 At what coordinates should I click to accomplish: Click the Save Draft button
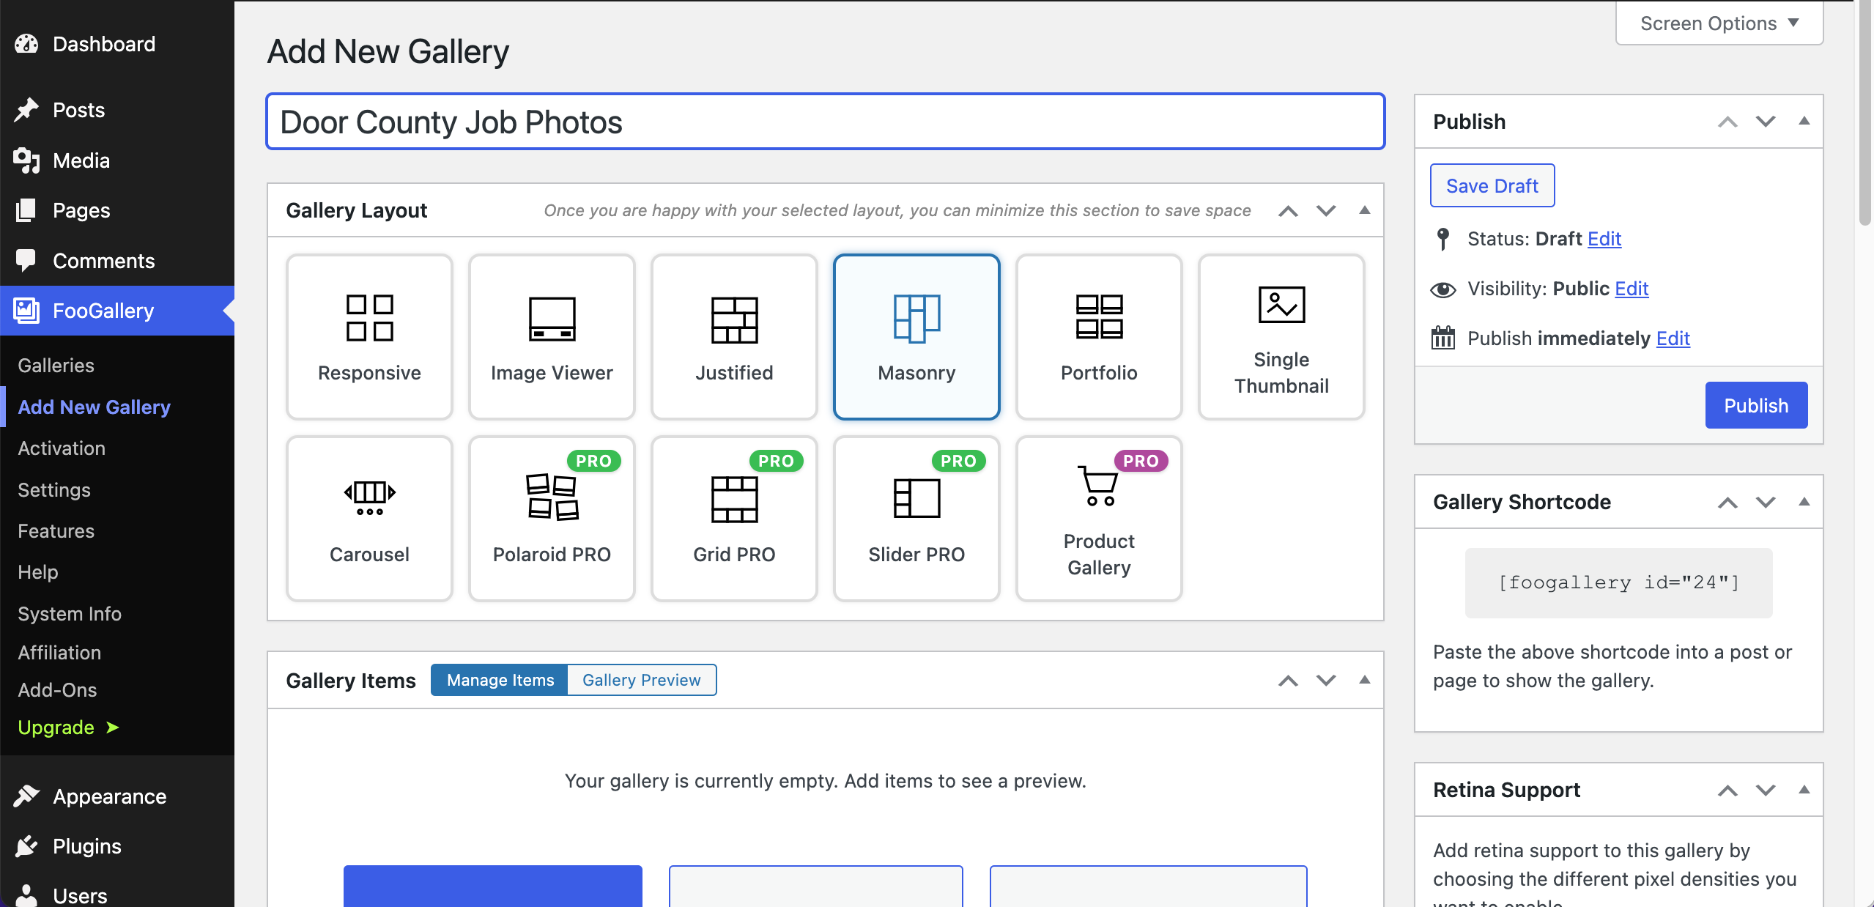(1492, 185)
